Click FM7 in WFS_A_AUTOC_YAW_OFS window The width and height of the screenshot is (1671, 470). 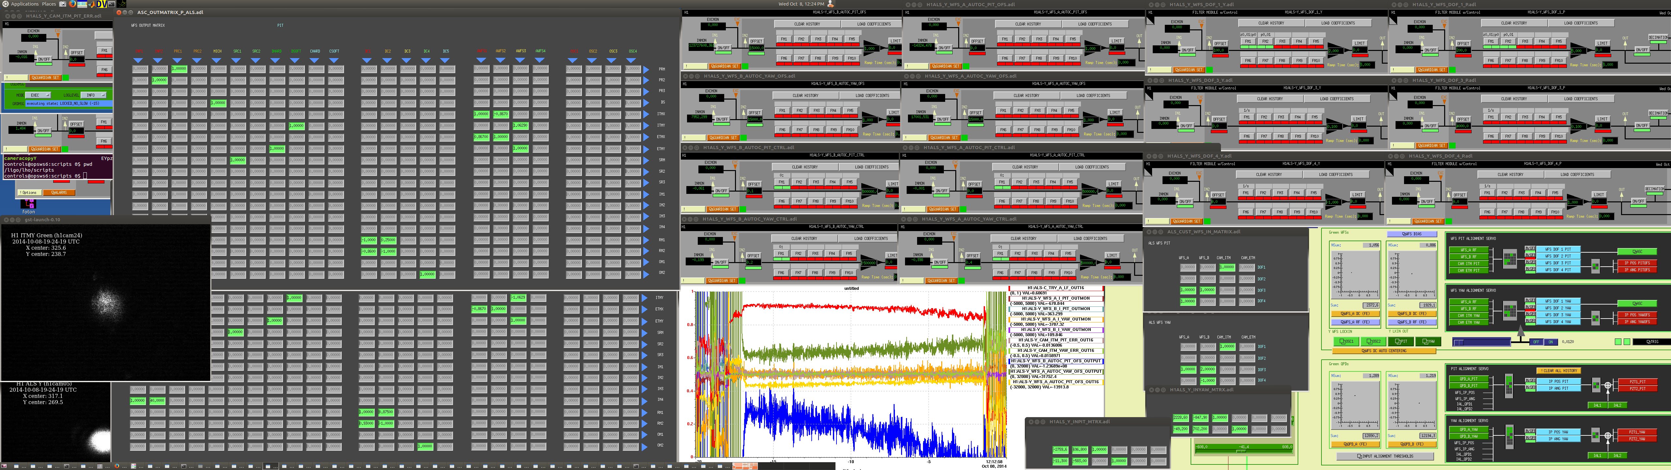[x=1020, y=130]
